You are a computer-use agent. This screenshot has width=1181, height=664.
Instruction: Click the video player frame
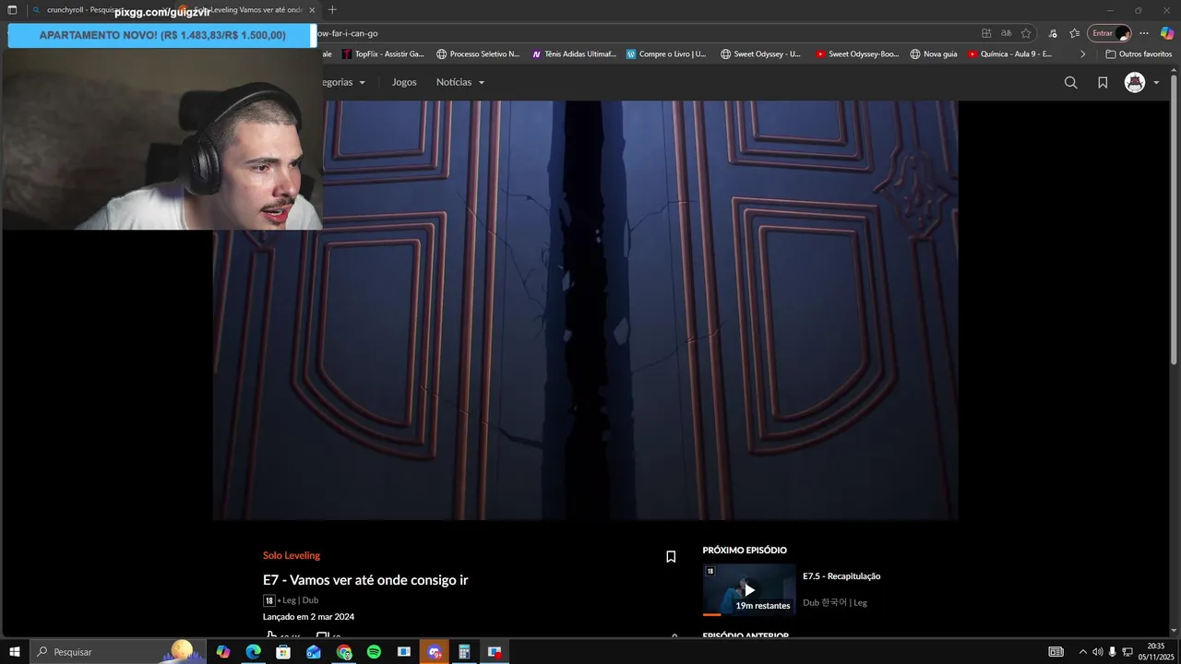point(585,310)
